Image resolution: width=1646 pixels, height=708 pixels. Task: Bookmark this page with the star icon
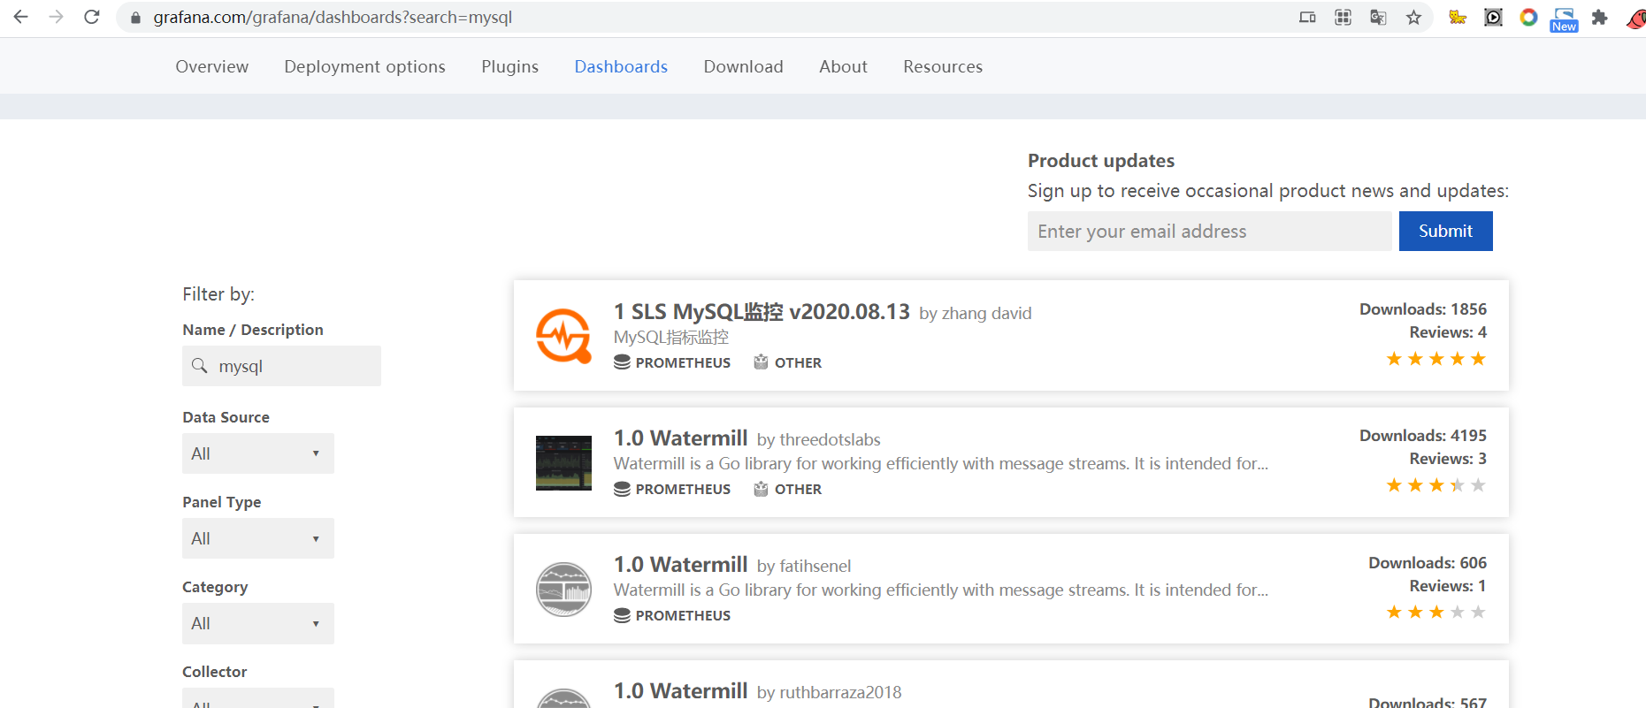(1413, 18)
